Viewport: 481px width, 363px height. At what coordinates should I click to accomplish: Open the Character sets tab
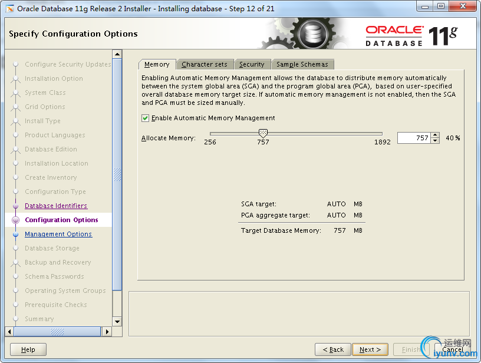(x=205, y=64)
